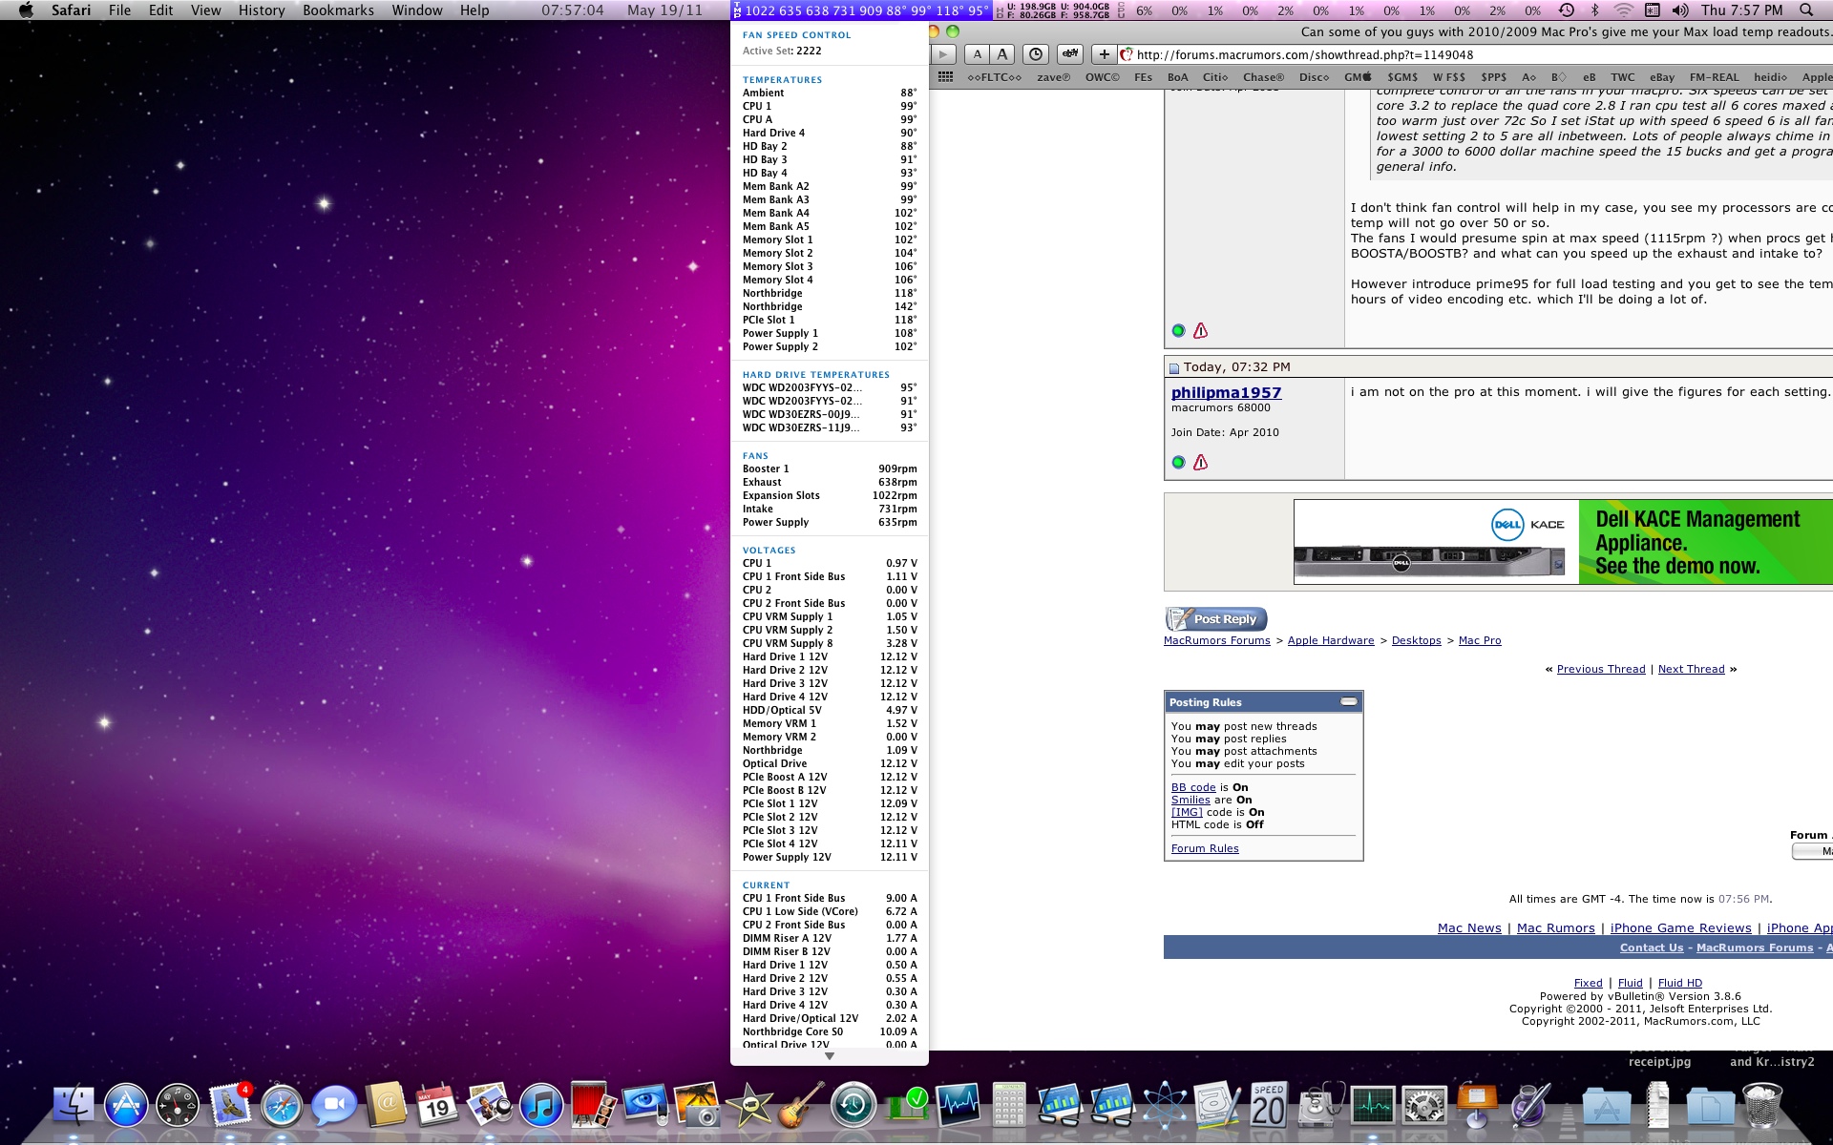Open the volume menu bar icon
This screenshot has width=1833, height=1145.
click(x=1680, y=10)
